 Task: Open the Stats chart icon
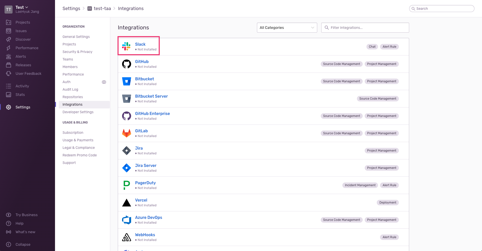point(9,95)
